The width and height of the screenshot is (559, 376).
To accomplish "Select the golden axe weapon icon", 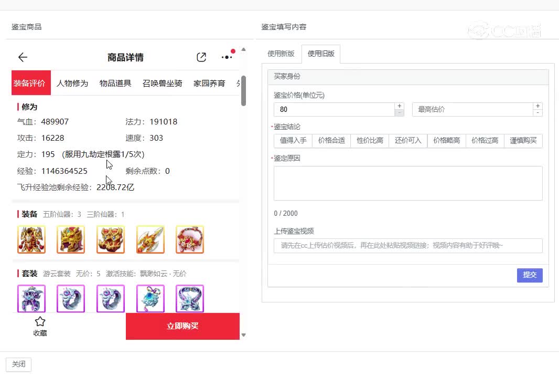I will click(150, 239).
